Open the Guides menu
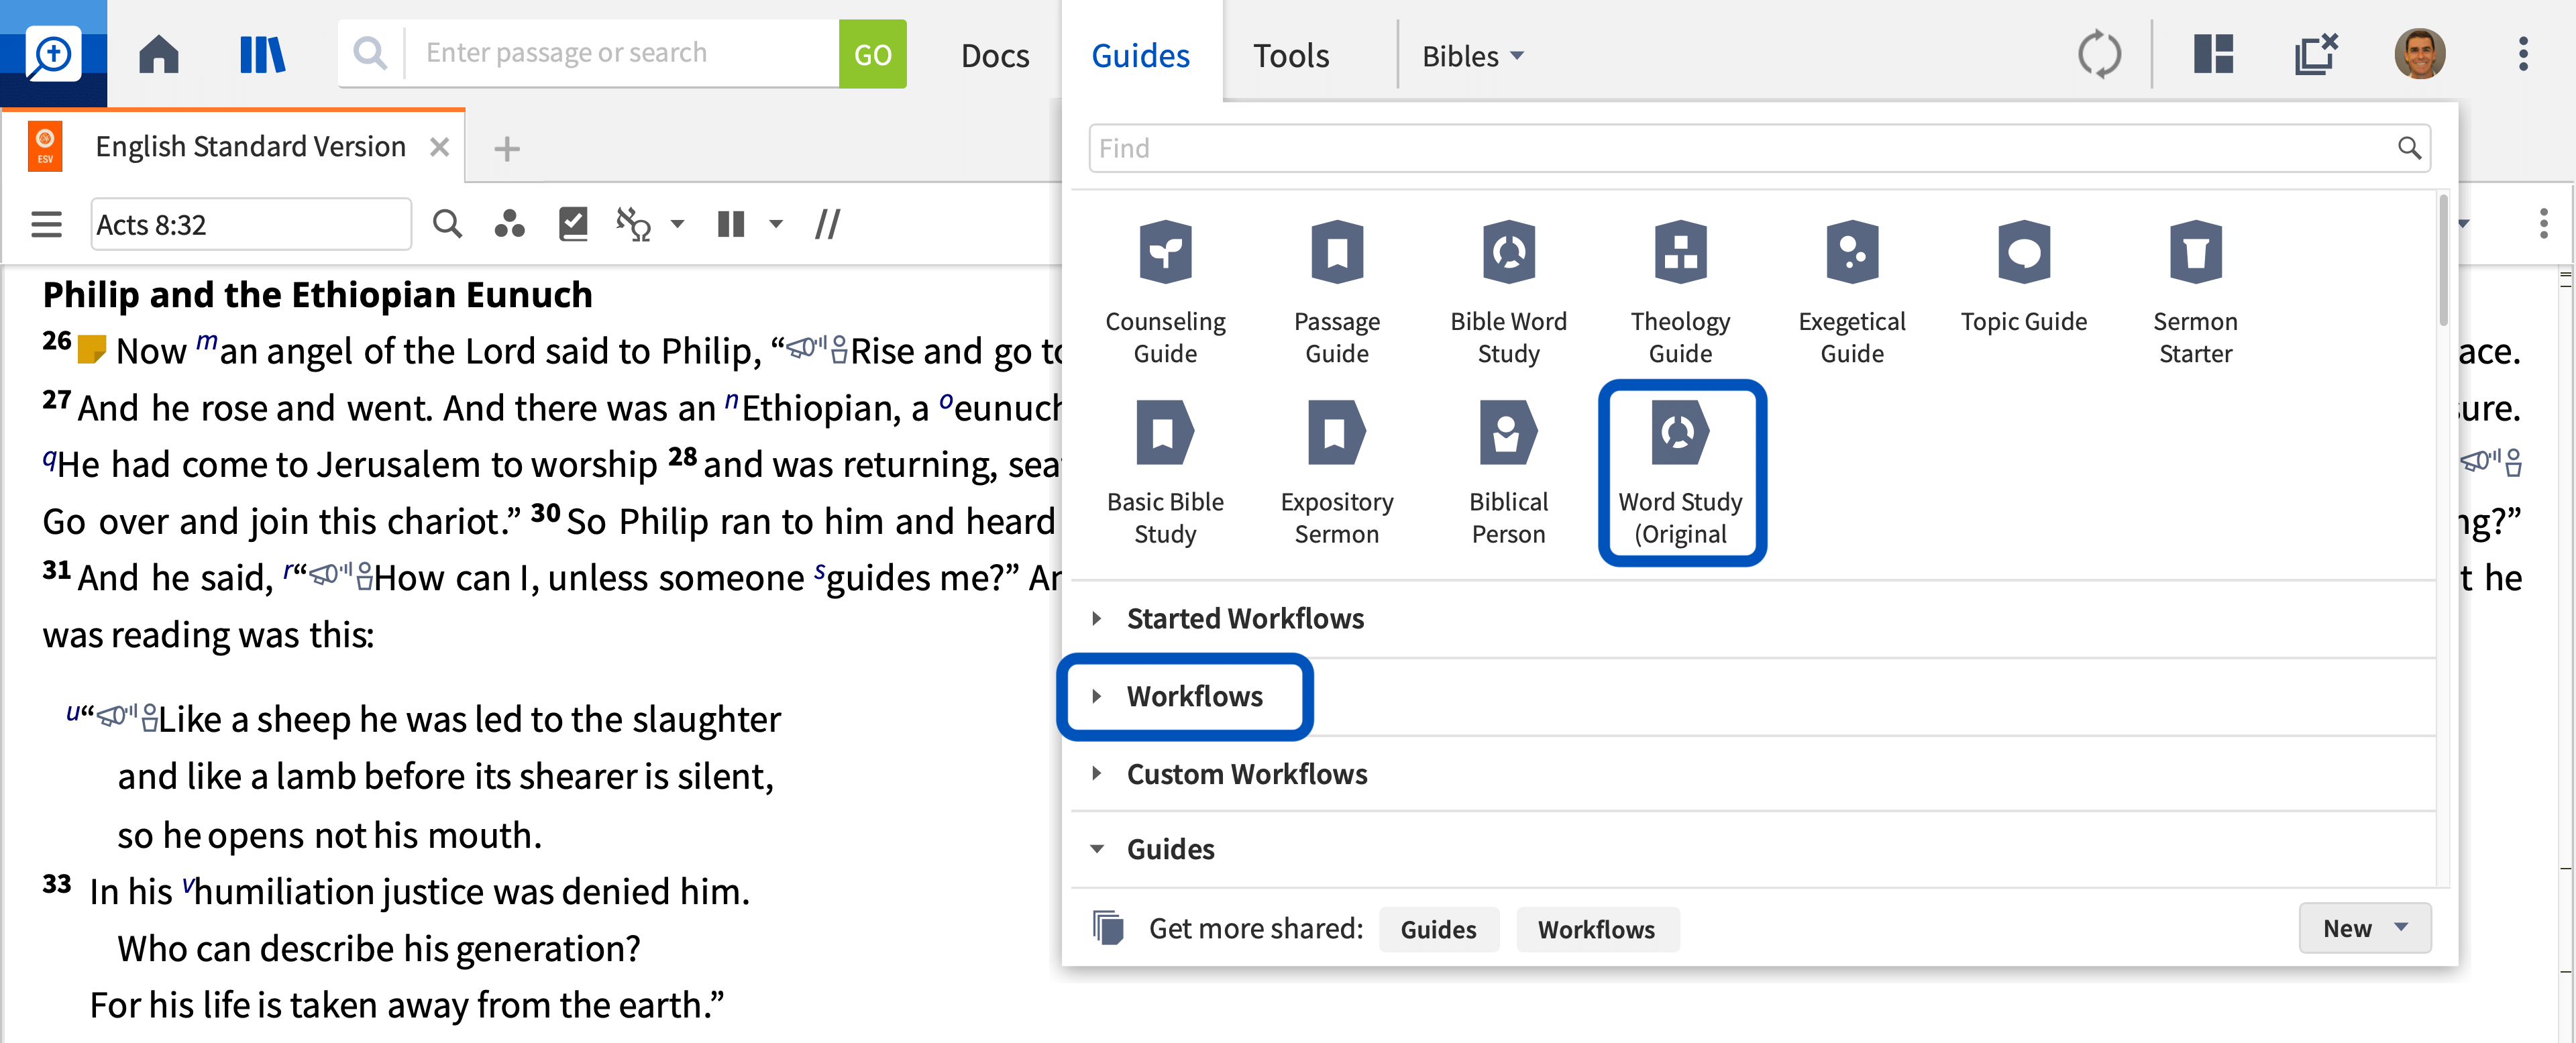The image size is (2576, 1043). click(1140, 56)
